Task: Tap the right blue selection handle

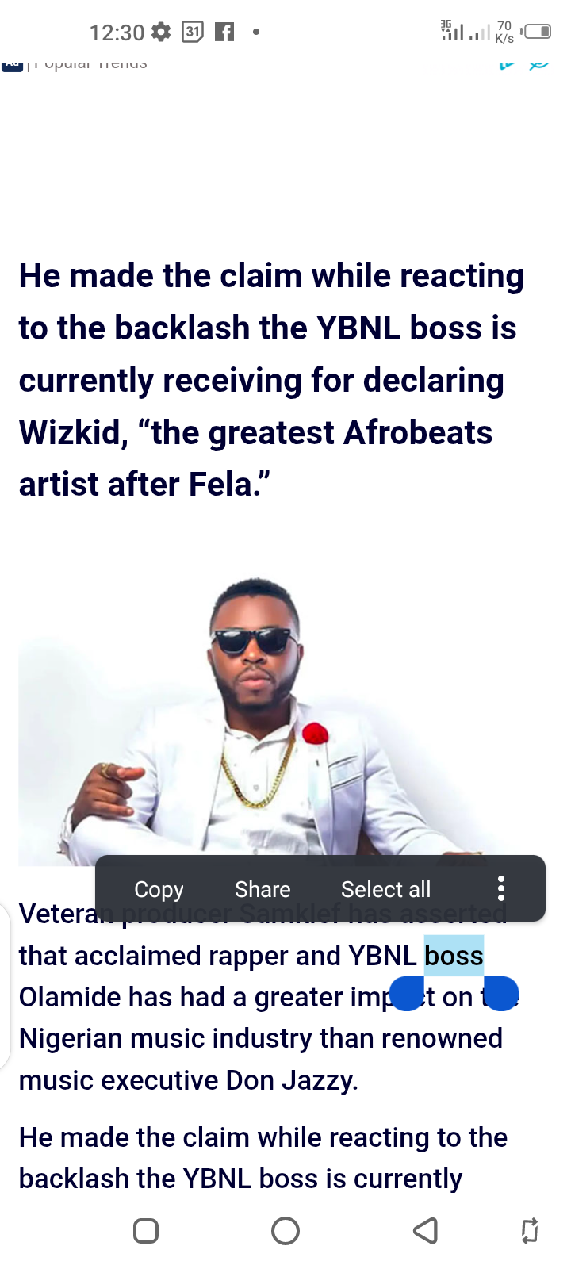Action: click(x=500, y=994)
